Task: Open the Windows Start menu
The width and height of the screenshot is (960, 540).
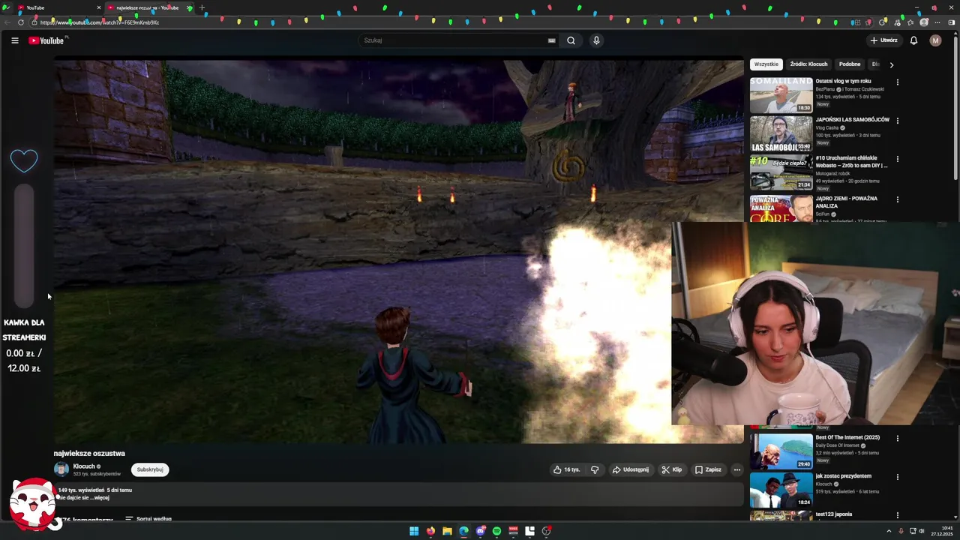Action: [414, 531]
